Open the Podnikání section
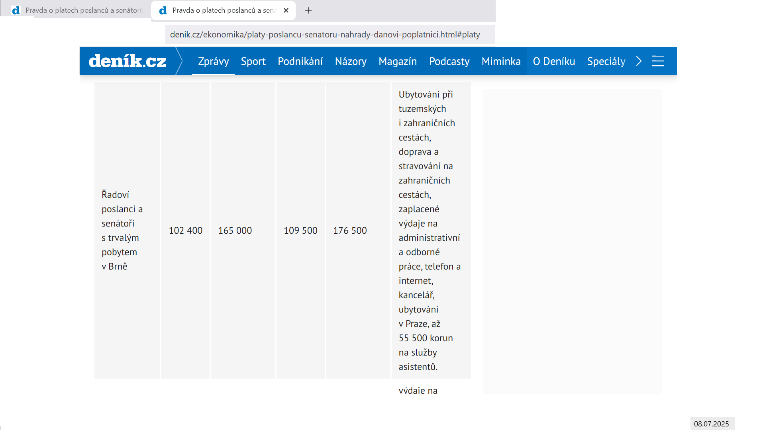This screenshot has width=765, height=430. 300,61
